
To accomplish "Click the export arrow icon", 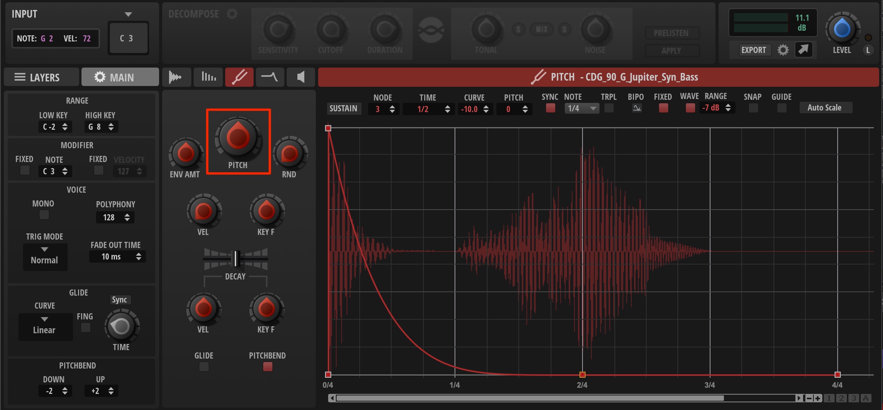I will 803,50.
